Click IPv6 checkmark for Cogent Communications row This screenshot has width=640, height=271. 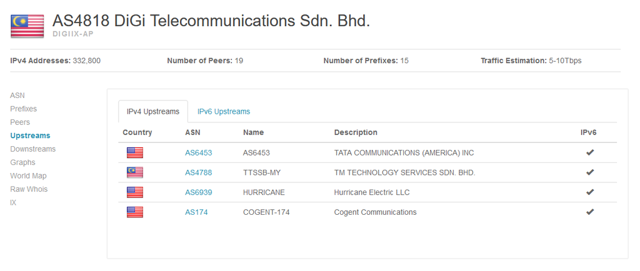click(589, 212)
